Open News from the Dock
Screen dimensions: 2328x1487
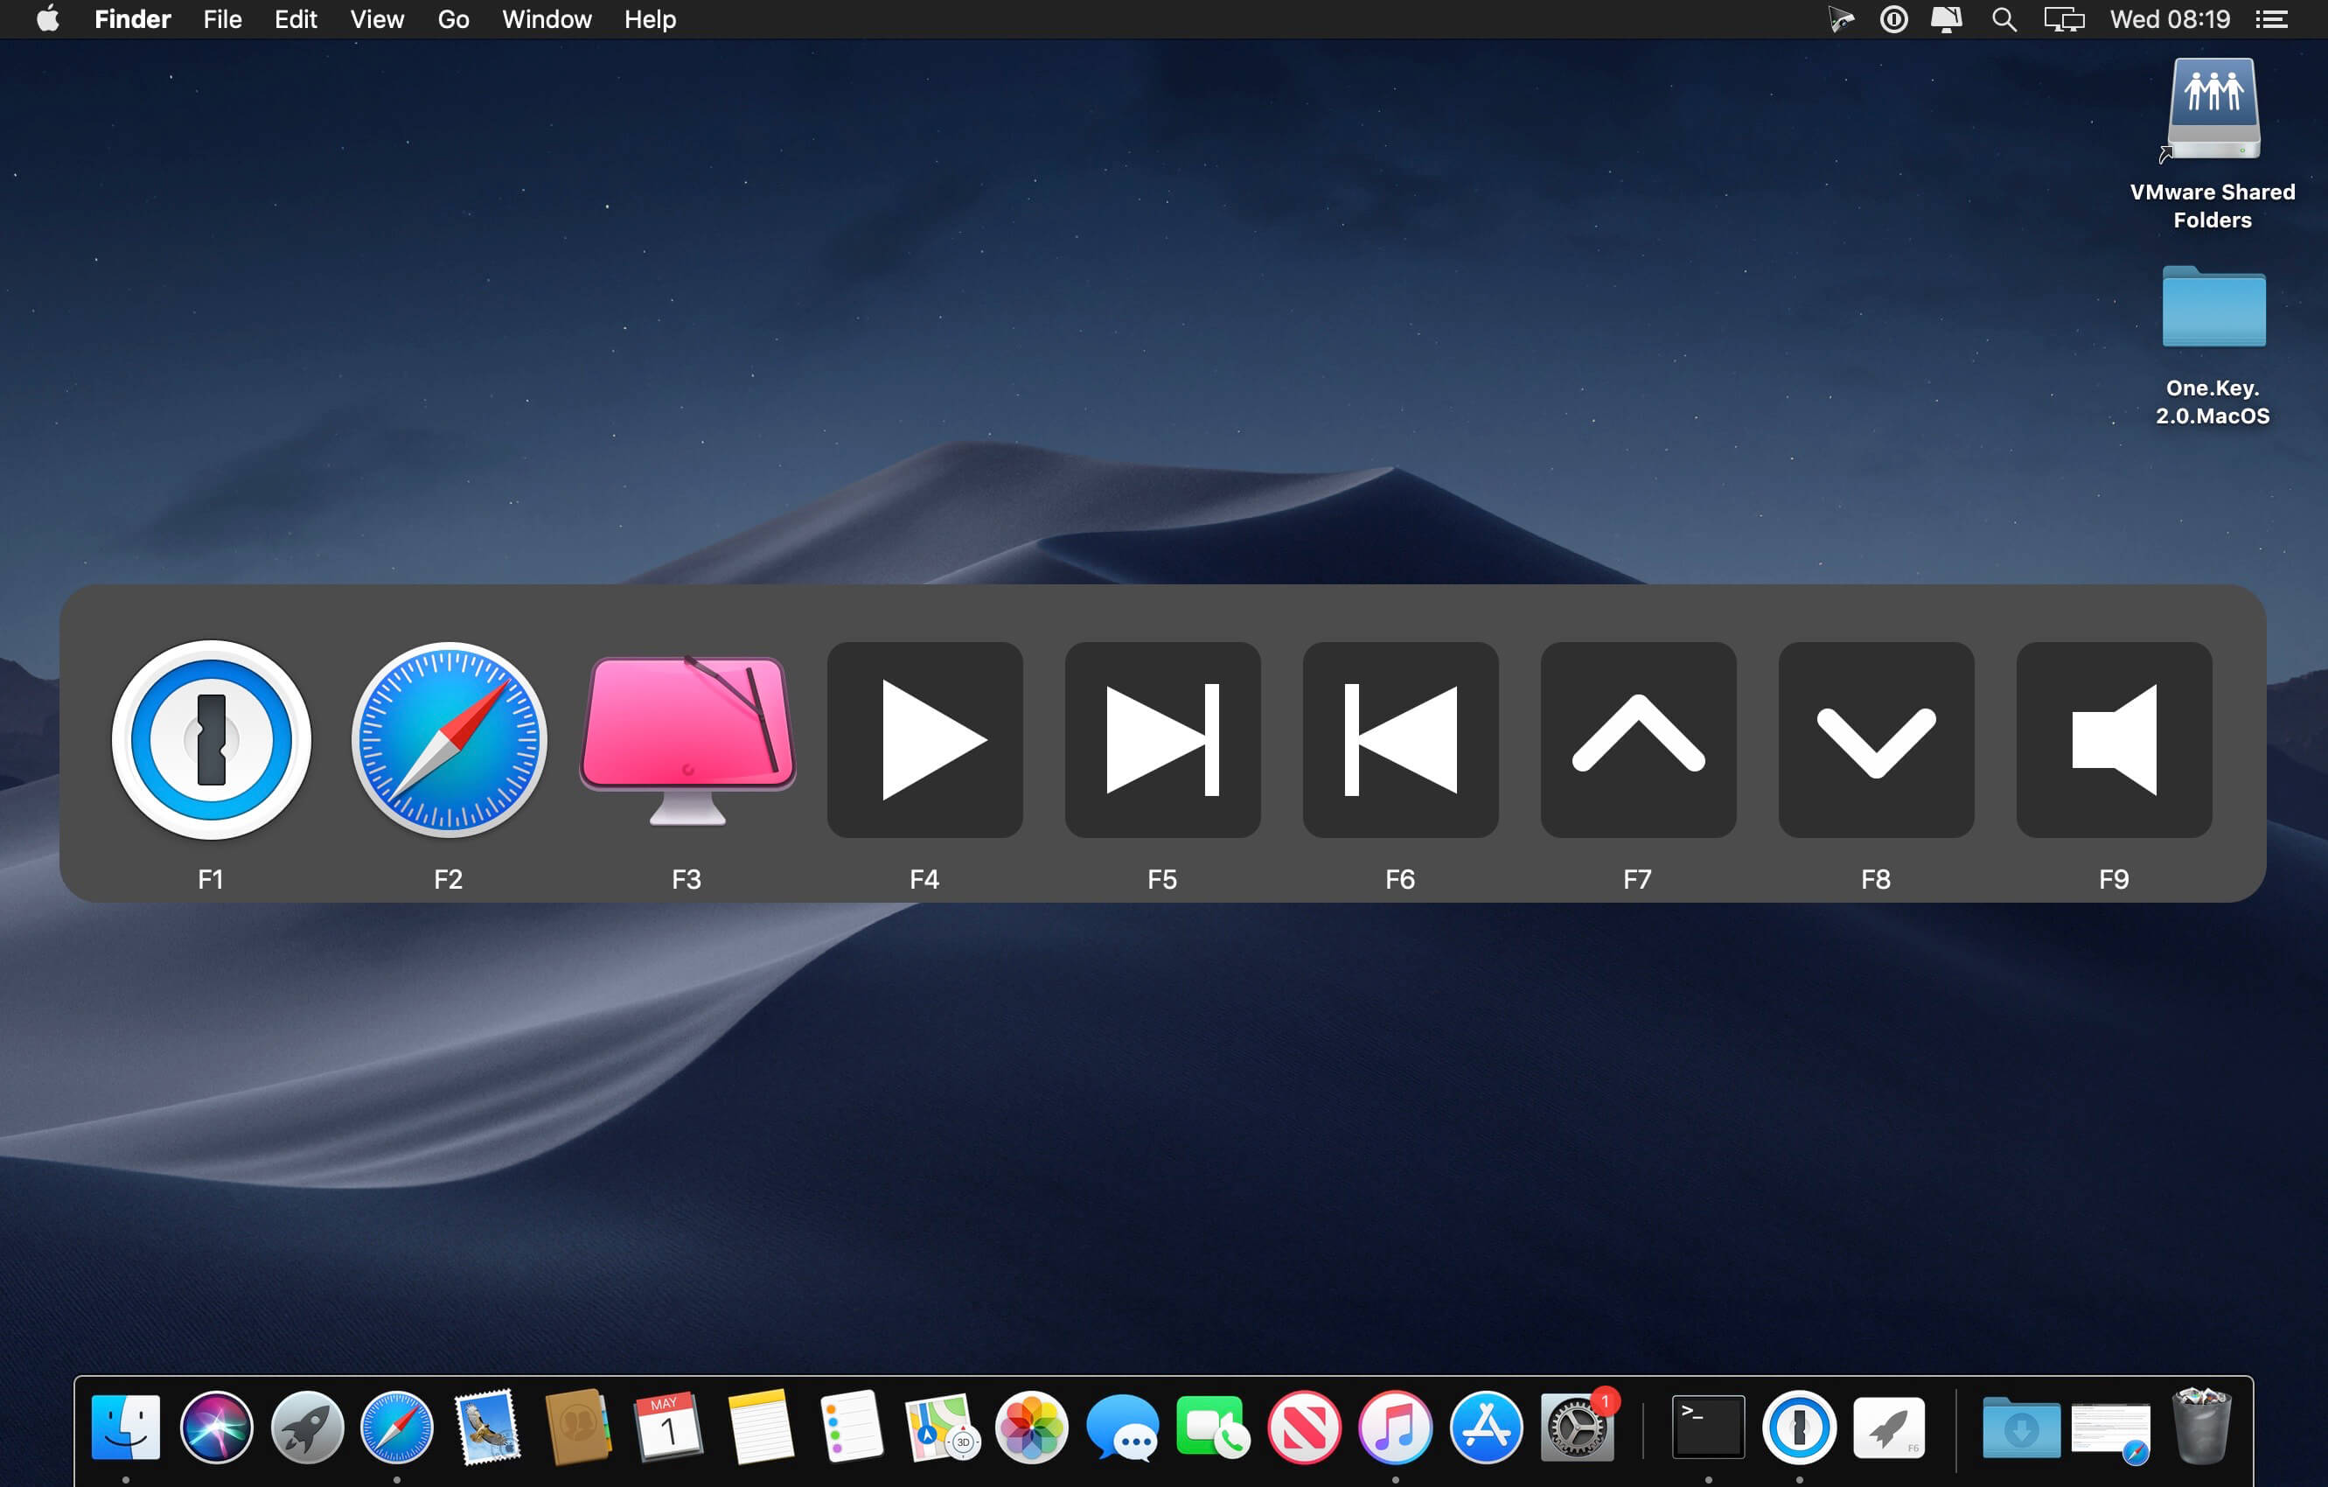1304,1426
